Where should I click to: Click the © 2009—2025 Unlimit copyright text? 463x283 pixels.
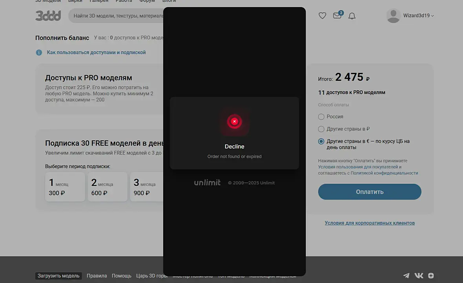click(x=251, y=183)
